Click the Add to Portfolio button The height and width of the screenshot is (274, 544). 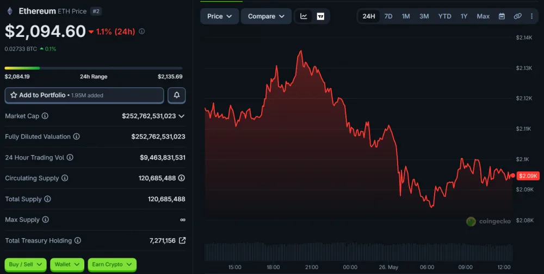pyautogui.click(x=84, y=95)
